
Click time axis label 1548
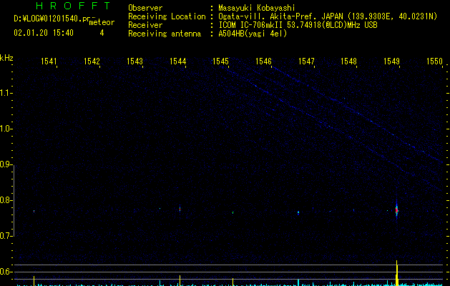(348, 61)
